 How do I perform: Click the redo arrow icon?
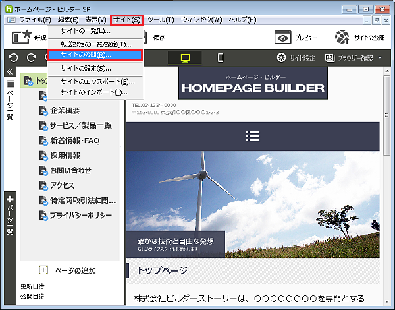[31, 58]
